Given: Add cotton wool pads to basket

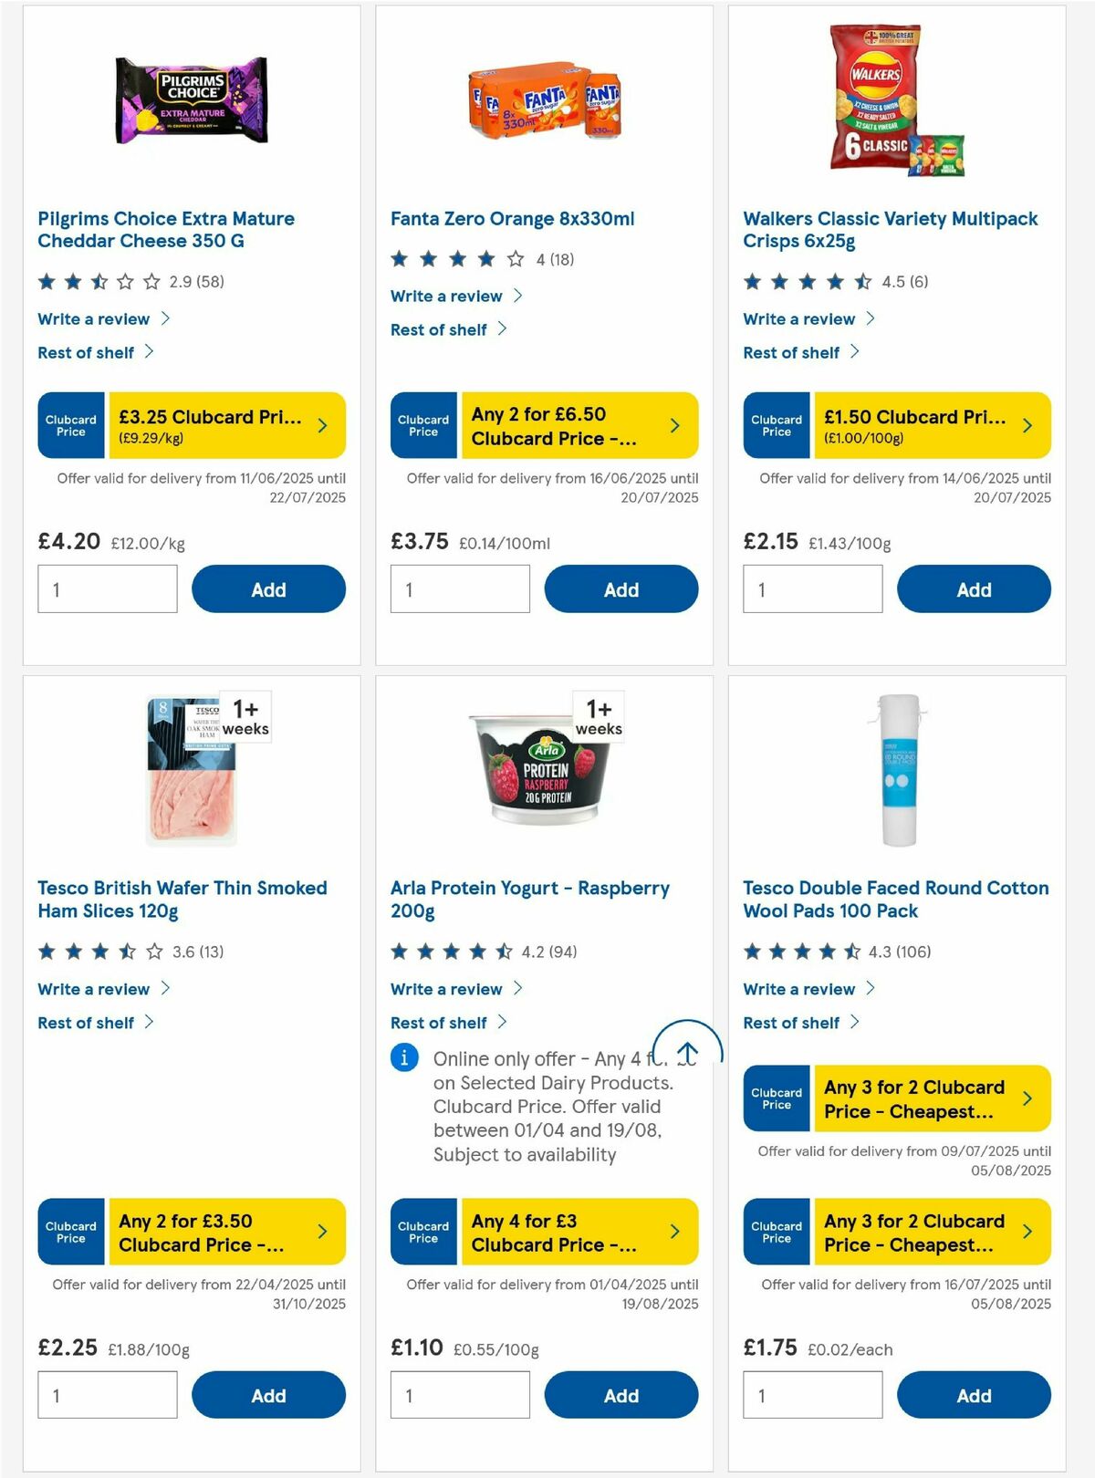Looking at the screenshot, I should coord(974,1395).
